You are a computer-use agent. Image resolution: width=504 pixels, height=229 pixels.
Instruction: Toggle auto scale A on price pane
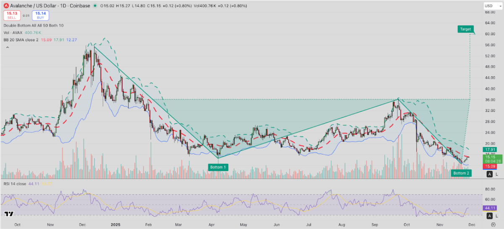490,174
